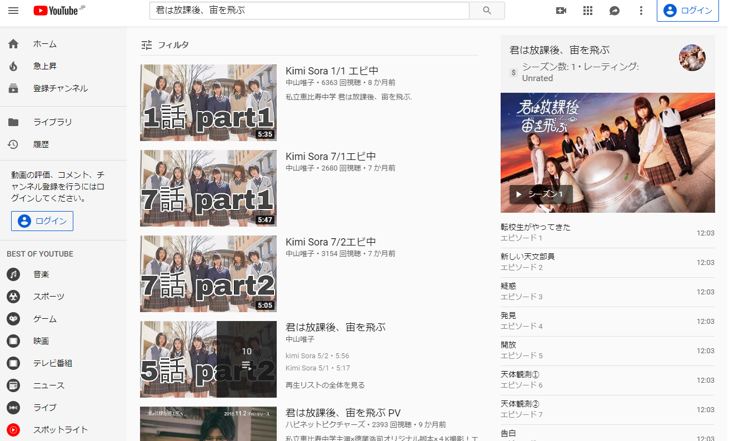
Task: Click the search magnifier button
Action: pos(487,11)
